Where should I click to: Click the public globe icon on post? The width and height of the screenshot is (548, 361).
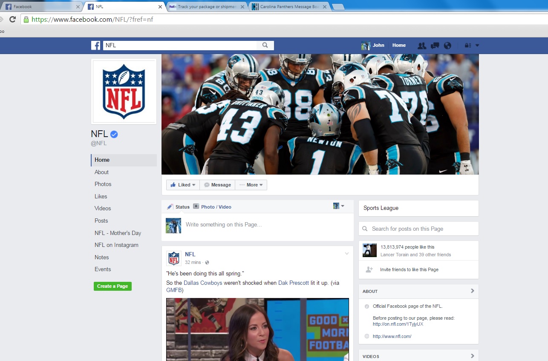click(x=207, y=263)
